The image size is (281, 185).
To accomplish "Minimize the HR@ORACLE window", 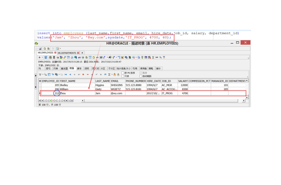I will 232,43.
